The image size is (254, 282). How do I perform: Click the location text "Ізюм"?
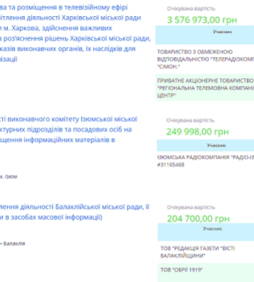11,176
